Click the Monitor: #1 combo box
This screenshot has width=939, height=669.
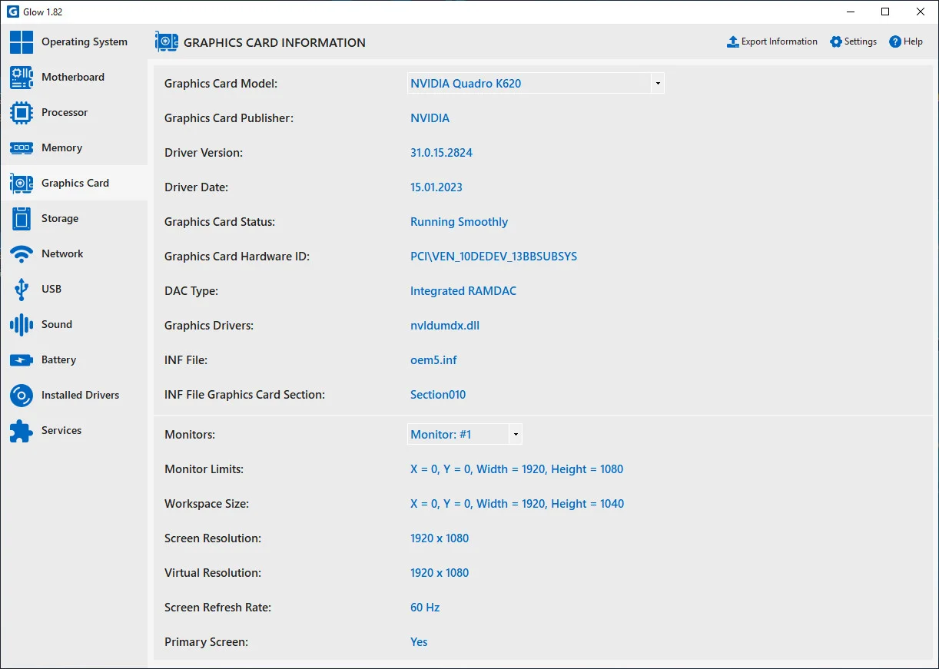click(465, 435)
